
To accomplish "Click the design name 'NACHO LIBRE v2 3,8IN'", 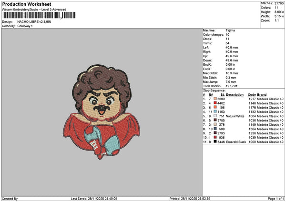I will click(x=34, y=22).
